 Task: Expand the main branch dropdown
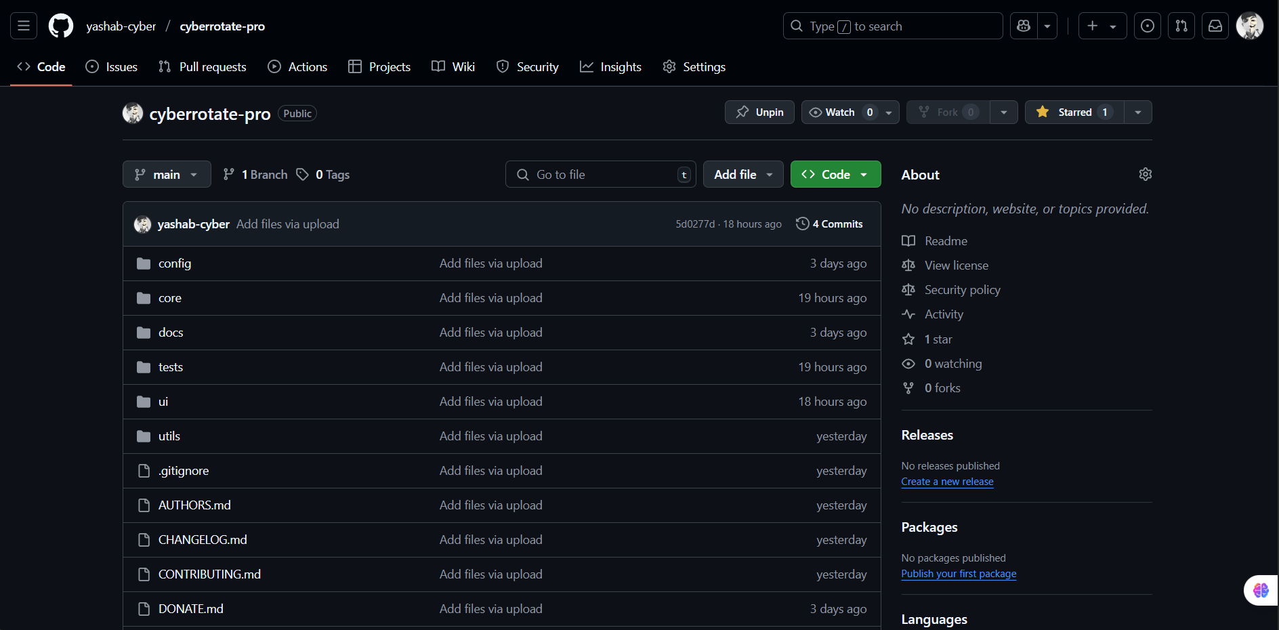tap(167, 175)
